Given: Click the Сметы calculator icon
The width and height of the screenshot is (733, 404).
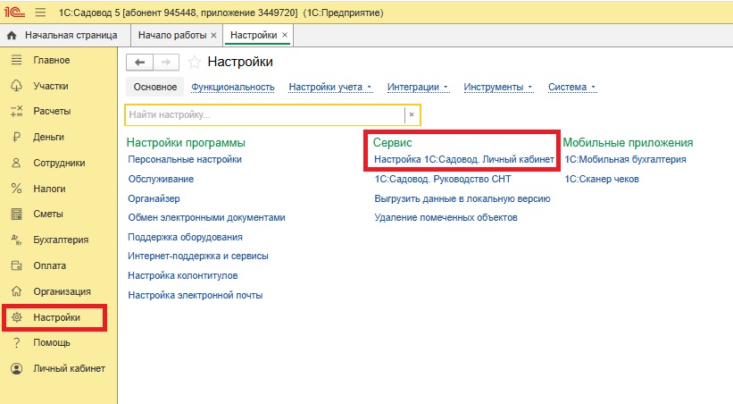Looking at the screenshot, I should point(16,214).
